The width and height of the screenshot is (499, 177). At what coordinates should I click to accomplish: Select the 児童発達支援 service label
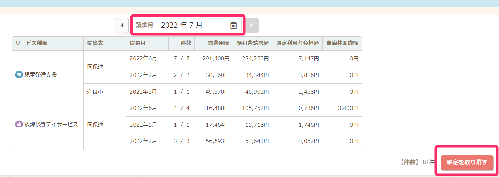(41, 75)
